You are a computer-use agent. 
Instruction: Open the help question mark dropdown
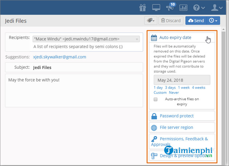(x=199, y=7)
